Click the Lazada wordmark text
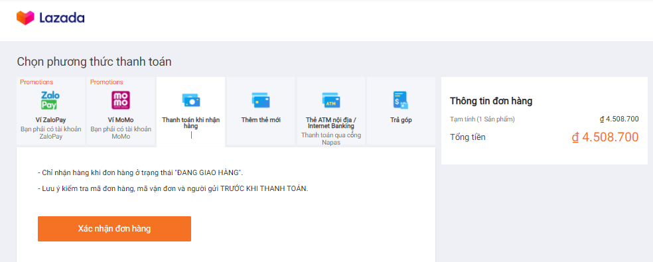This screenshot has height=262, width=653. [62, 18]
